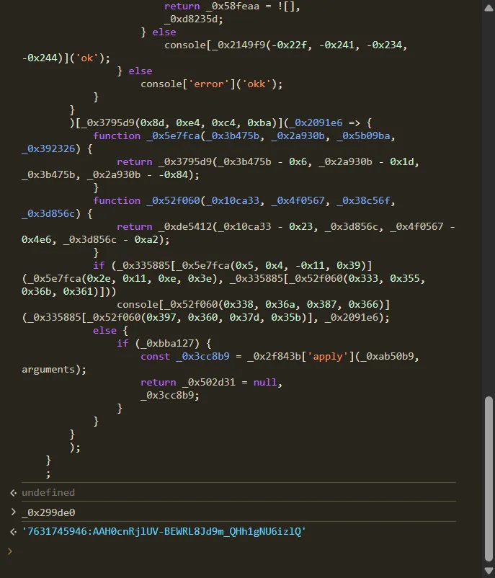Click the 'apply' string in the const line
This screenshot has width=495, height=578.
pos(328,357)
